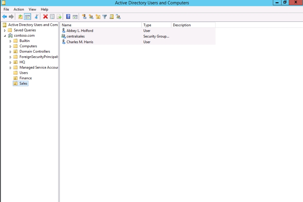
Task: Click the app icon in title bar
Action: 4,3
